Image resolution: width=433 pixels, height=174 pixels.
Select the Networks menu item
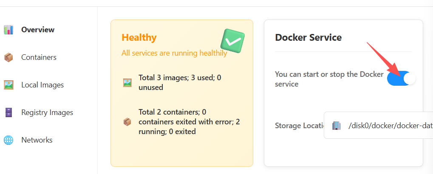37,140
